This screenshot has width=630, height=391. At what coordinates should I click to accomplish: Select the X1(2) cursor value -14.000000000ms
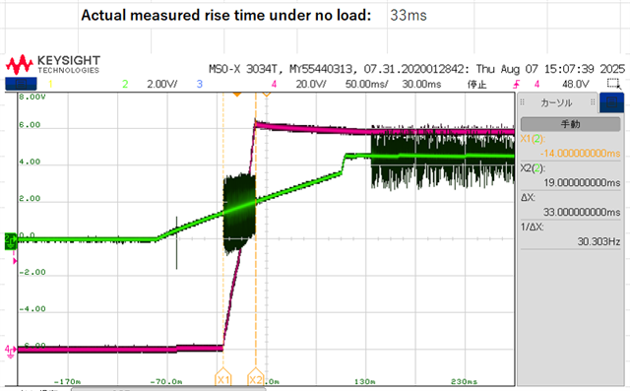(580, 153)
